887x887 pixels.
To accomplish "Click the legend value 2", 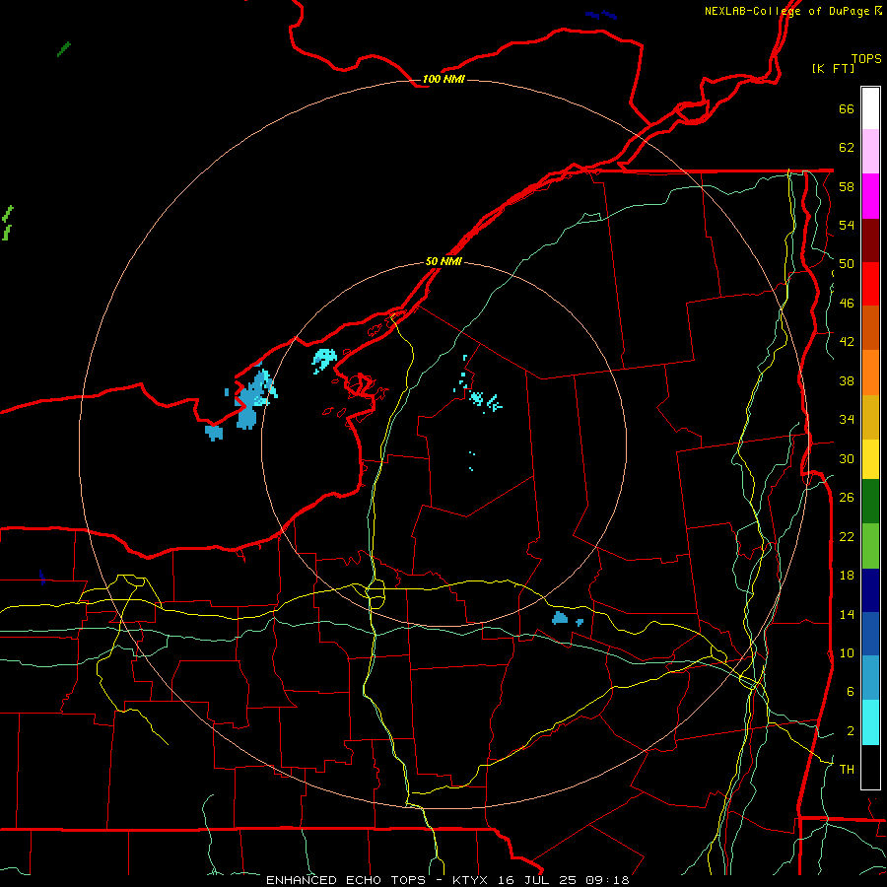I will [851, 731].
